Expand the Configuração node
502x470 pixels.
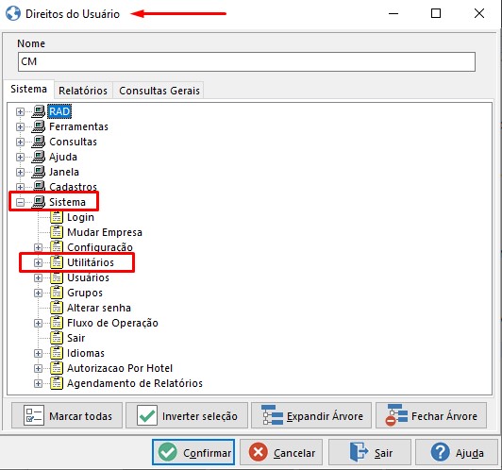tap(38, 247)
